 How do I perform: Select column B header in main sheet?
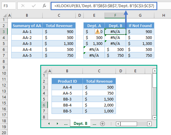click(x=27, y=15)
